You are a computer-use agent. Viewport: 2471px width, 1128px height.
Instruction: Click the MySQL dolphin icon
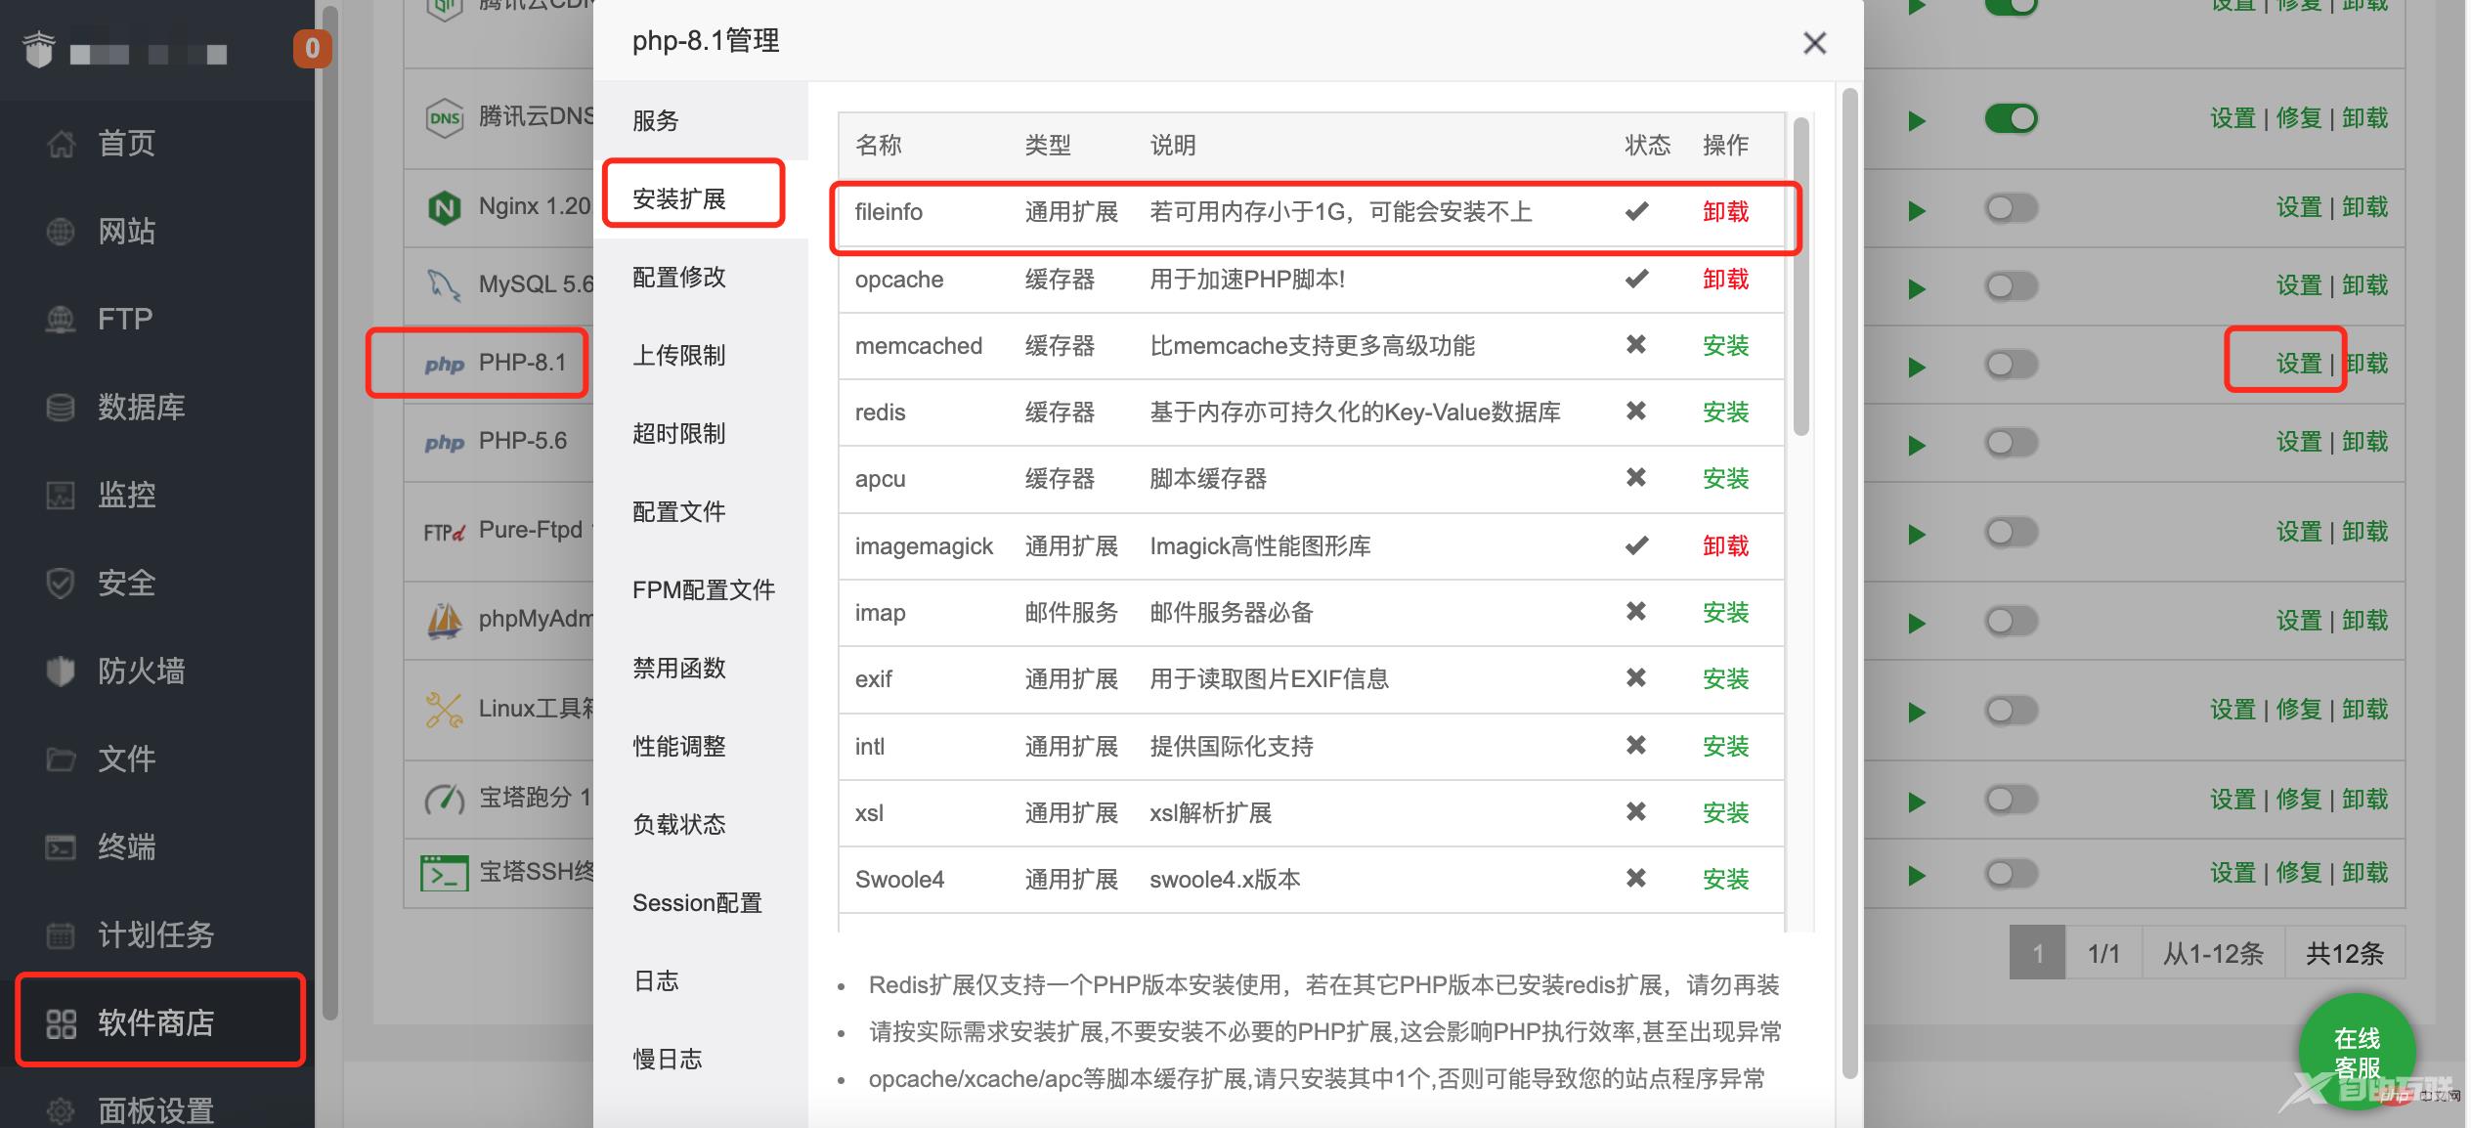[x=444, y=285]
